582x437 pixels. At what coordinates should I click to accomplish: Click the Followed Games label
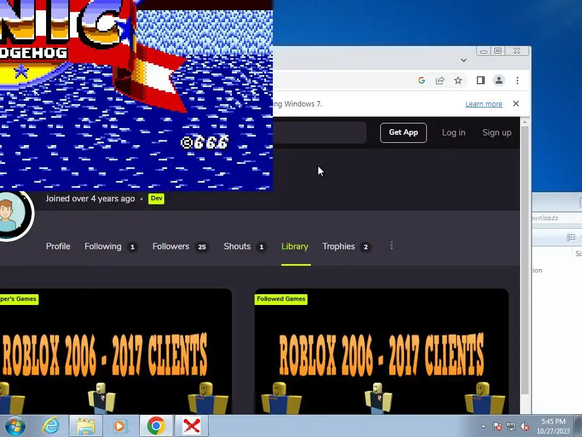pyautogui.click(x=281, y=299)
